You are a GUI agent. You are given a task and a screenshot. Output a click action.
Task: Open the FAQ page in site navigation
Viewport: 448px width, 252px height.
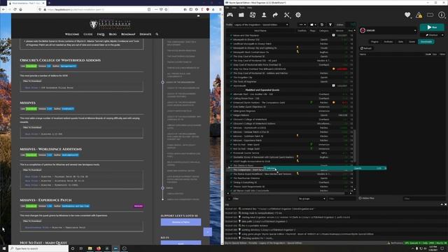101,34
